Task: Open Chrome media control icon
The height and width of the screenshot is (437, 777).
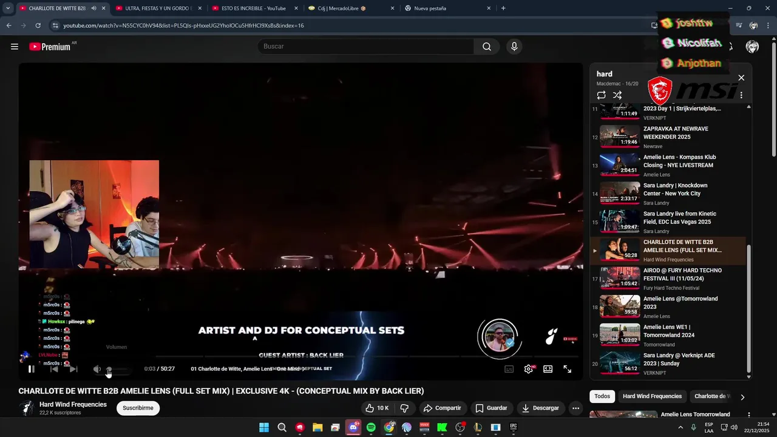Action: coord(739,25)
